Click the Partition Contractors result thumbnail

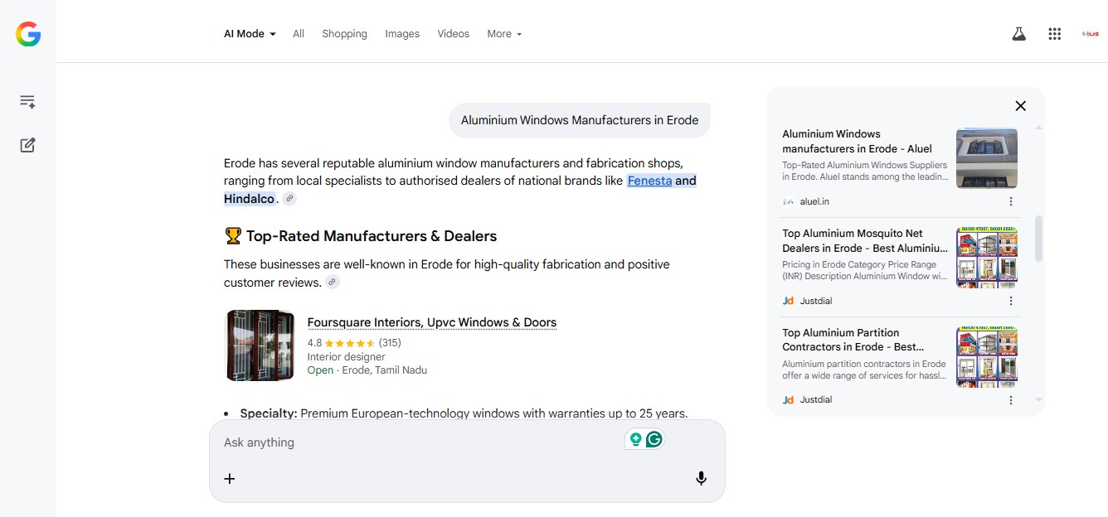(x=987, y=357)
